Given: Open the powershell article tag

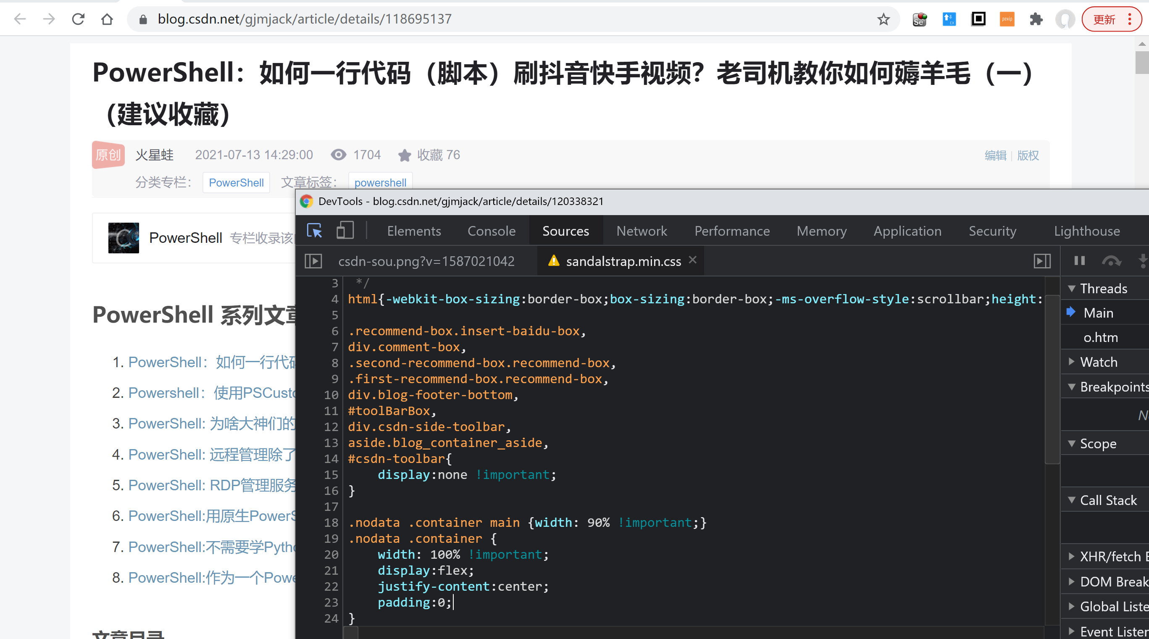Looking at the screenshot, I should click(x=380, y=183).
